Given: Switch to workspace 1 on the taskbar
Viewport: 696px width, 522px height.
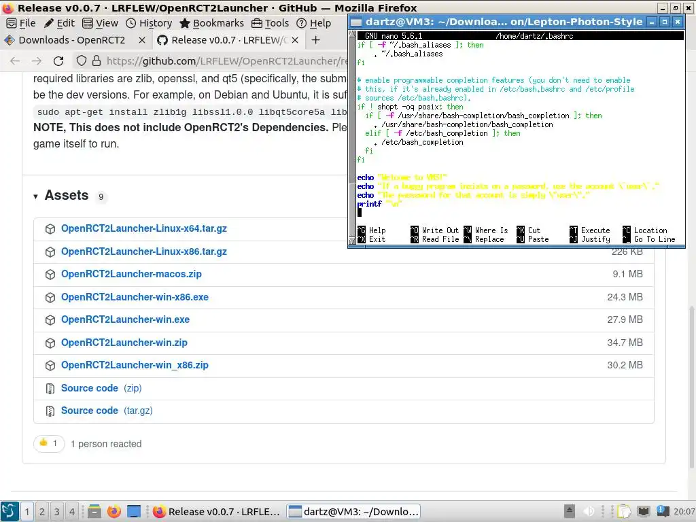Looking at the screenshot, I should (x=27, y=511).
